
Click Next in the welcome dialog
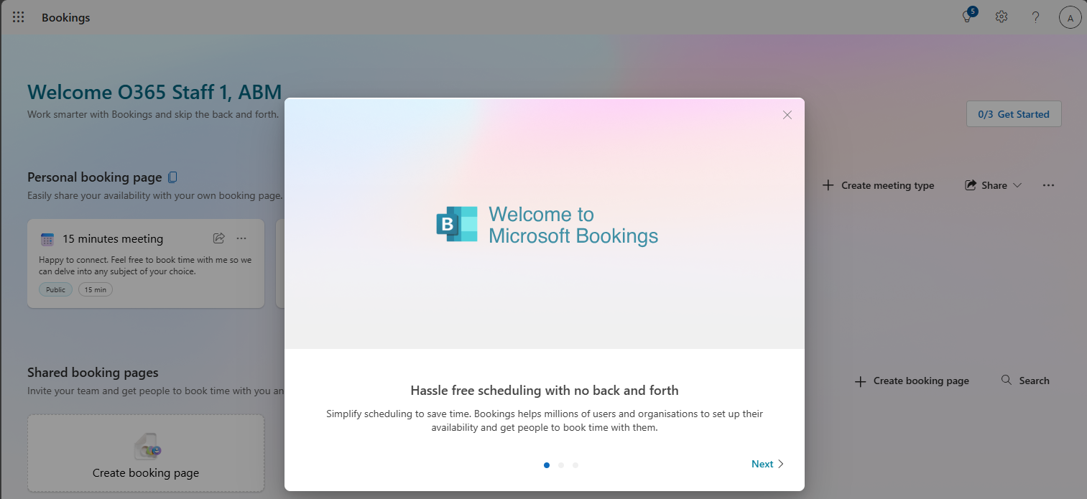coord(767,464)
